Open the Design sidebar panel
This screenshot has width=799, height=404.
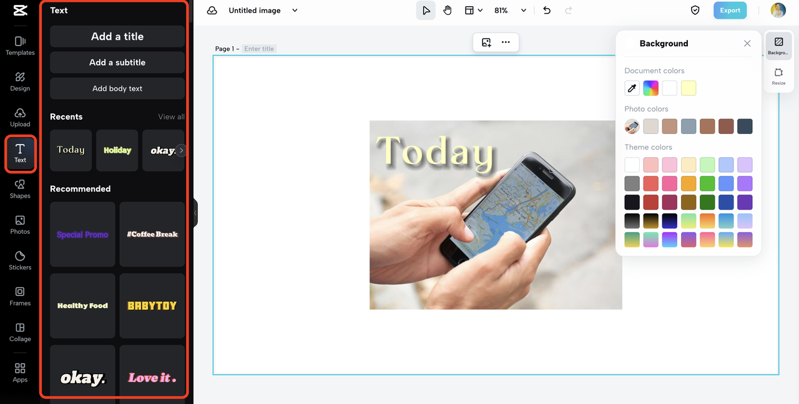(x=20, y=82)
